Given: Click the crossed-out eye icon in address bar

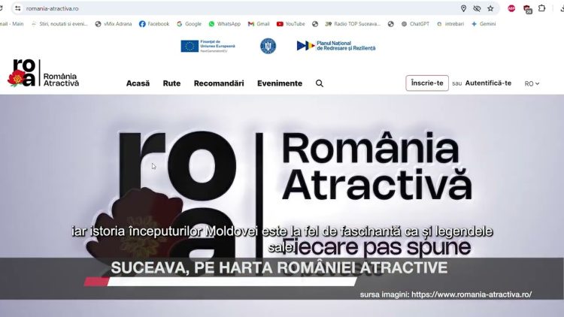Looking at the screenshot, I should coord(477,8).
